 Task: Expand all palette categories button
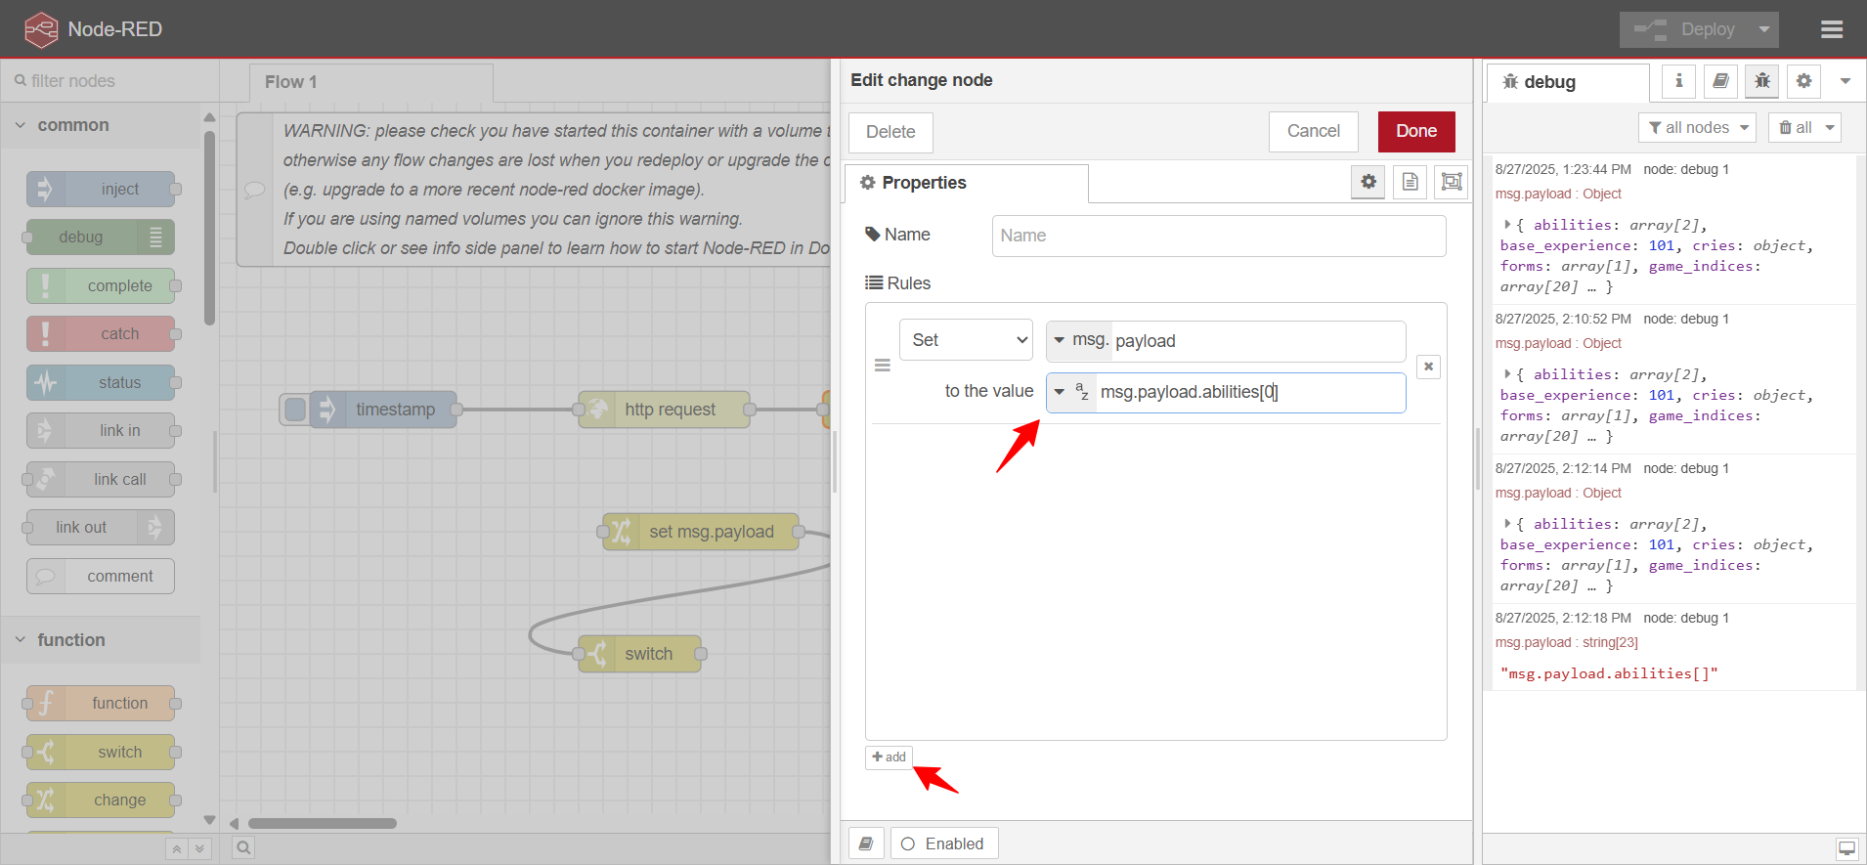pos(199,848)
